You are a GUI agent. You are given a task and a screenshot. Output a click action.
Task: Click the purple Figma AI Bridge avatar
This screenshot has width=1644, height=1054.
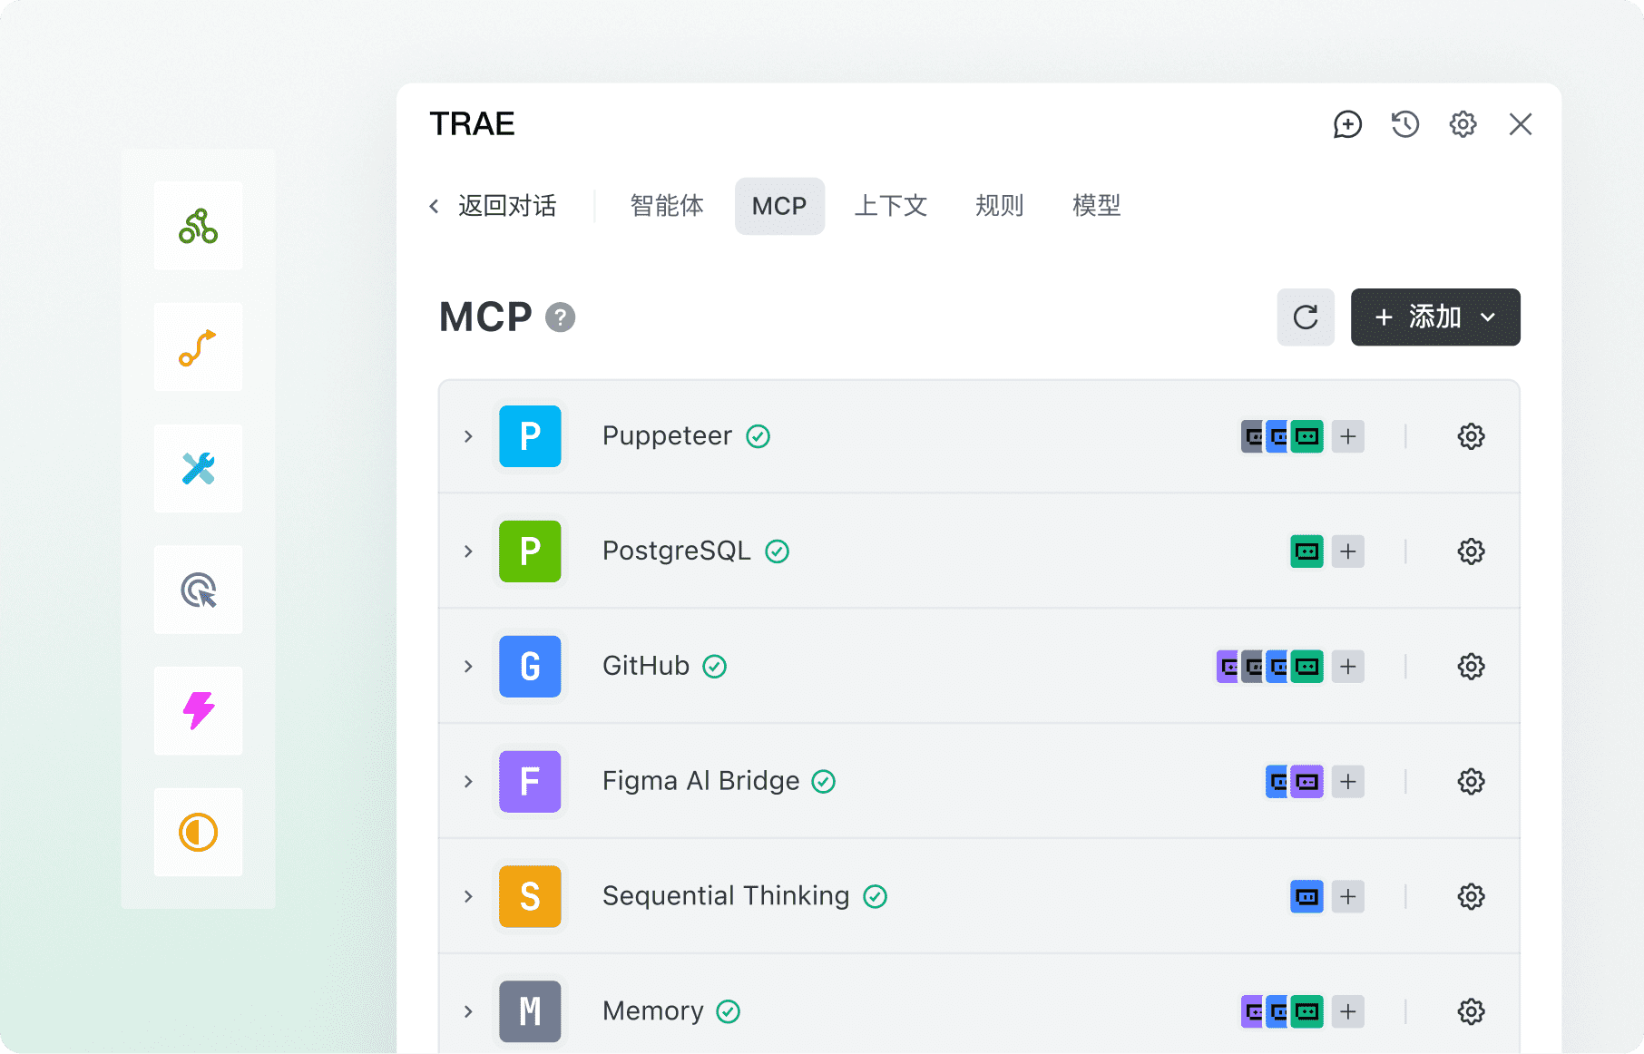point(530,781)
